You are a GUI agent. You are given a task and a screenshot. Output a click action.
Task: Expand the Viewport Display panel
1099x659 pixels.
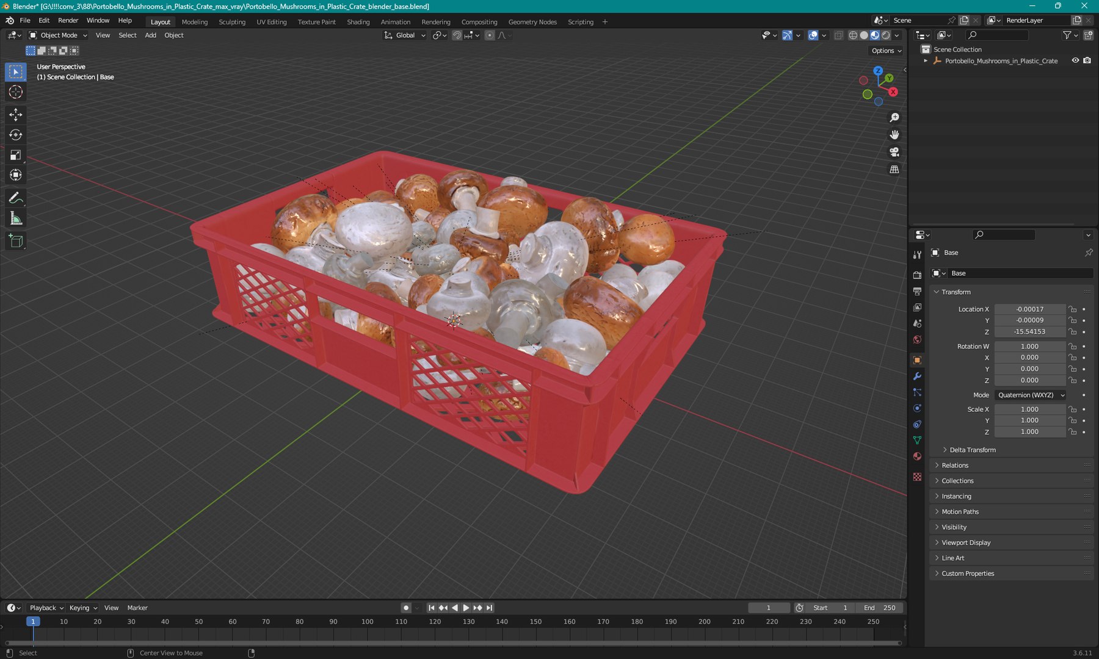pyautogui.click(x=965, y=542)
